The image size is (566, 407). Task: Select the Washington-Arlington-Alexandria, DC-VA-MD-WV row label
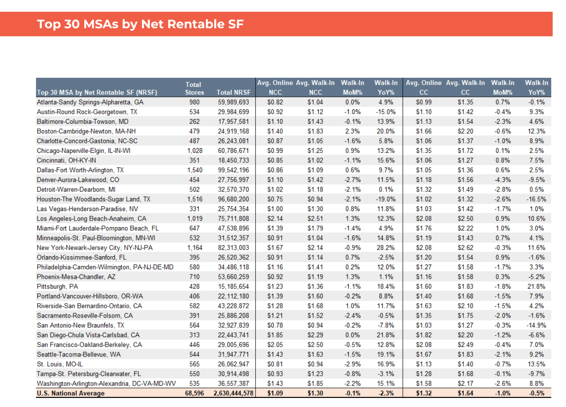106,384
